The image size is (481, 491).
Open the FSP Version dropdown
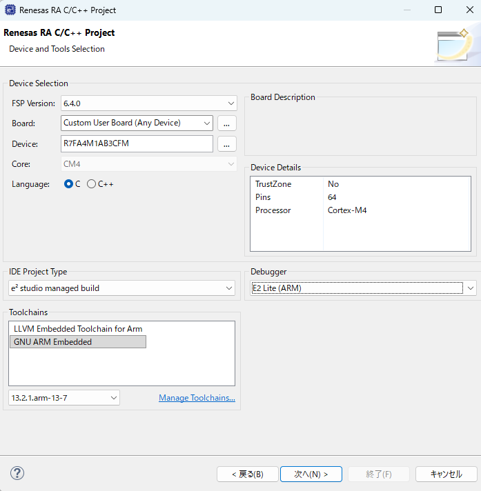[x=149, y=103]
